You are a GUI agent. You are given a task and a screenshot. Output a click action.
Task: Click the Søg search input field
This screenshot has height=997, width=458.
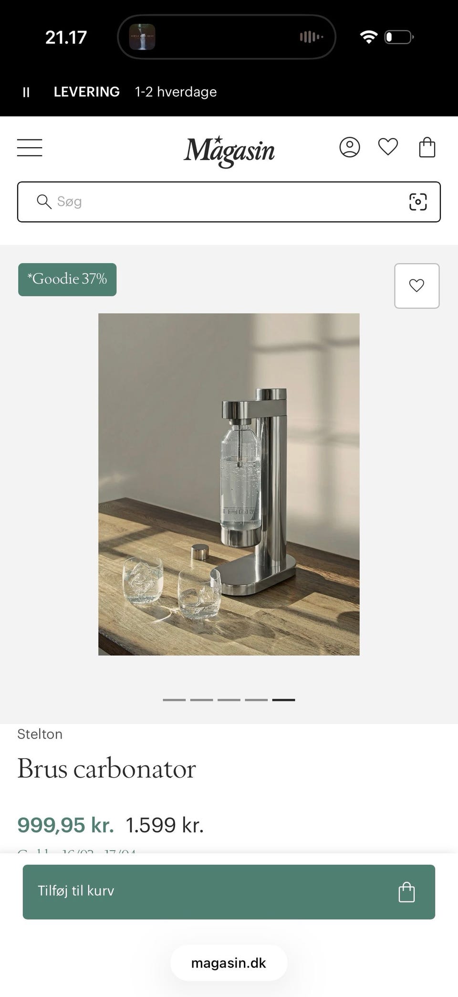point(229,202)
